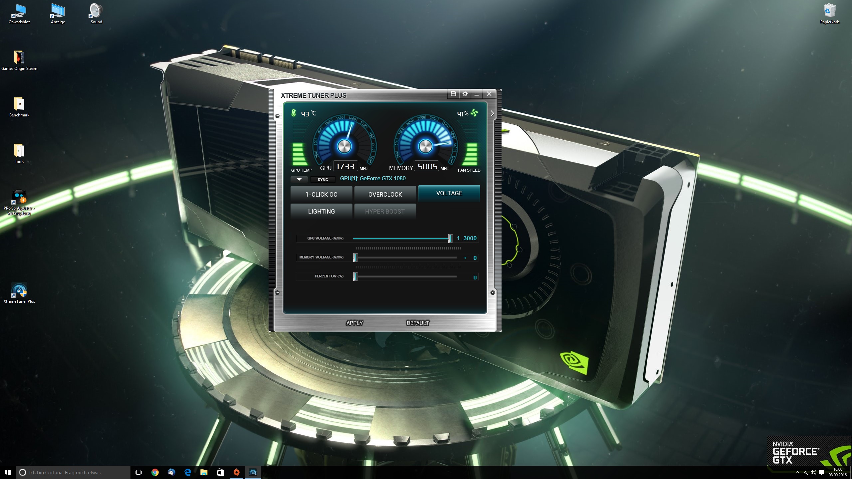Viewport: 852px width, 479px height.
Task: Click the green fan speed icon
Action: (x=474, y=113)
